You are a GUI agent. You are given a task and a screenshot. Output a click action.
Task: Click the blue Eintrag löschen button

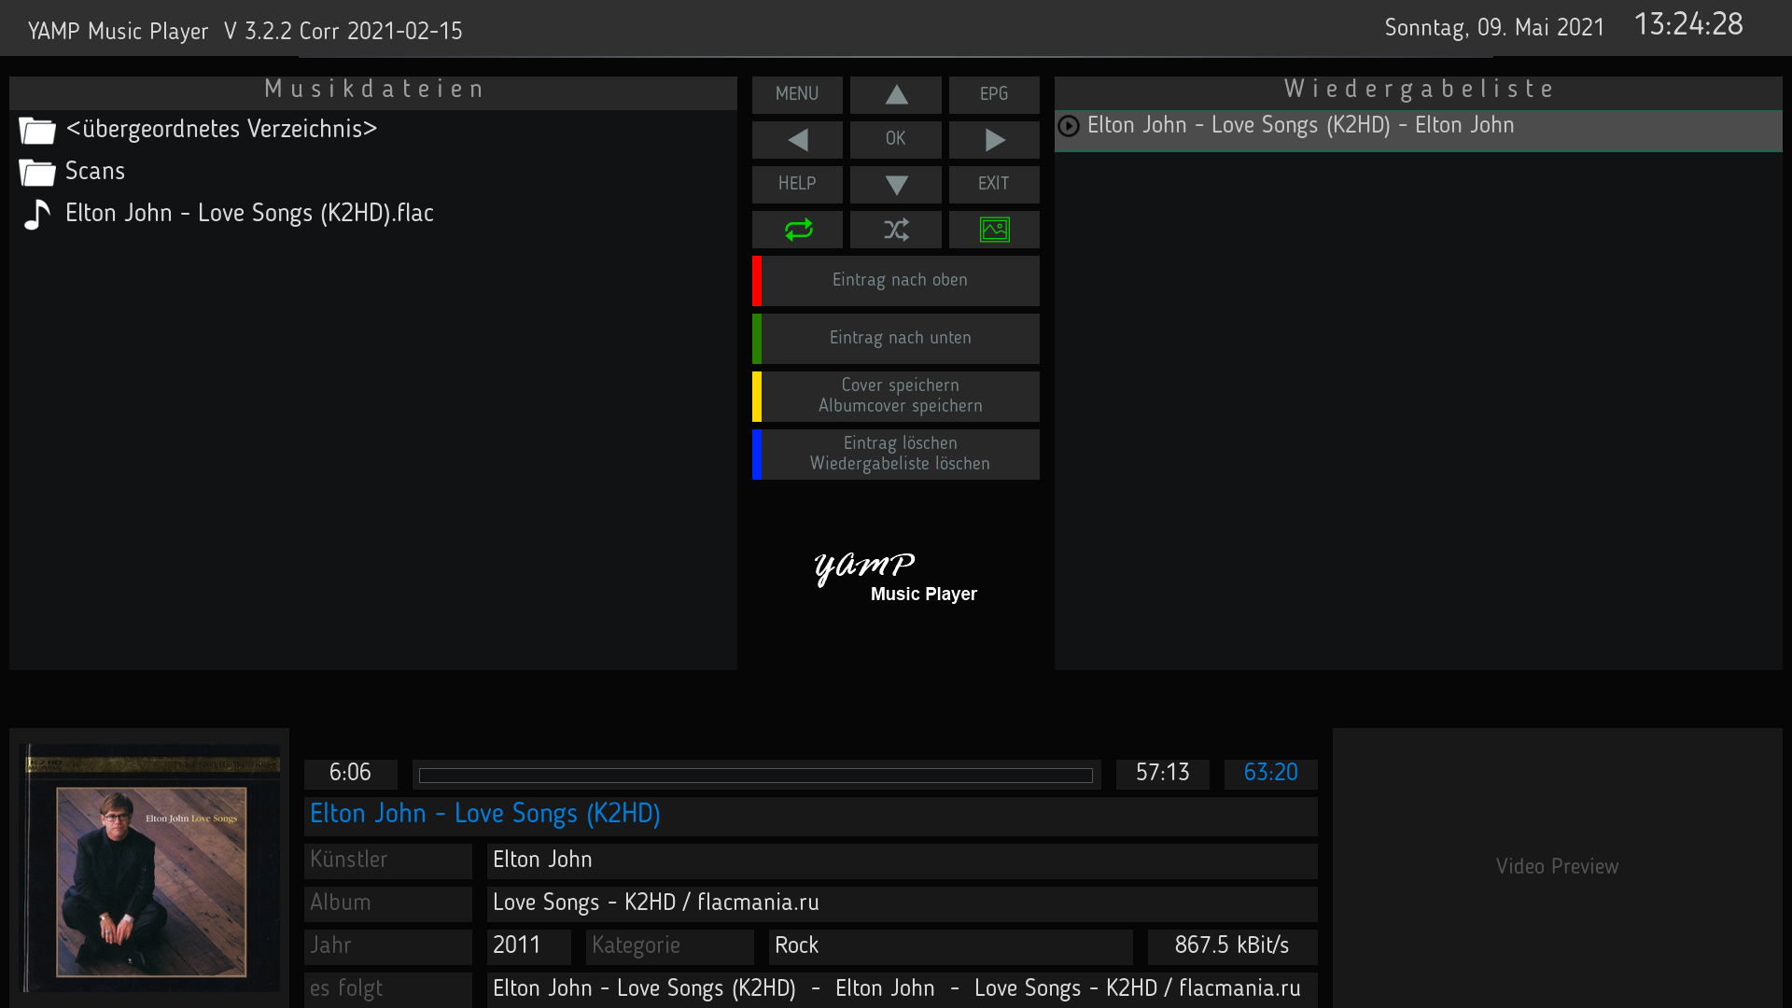point(896,455)
